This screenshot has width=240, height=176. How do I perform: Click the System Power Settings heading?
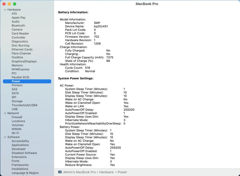[76, 78]
